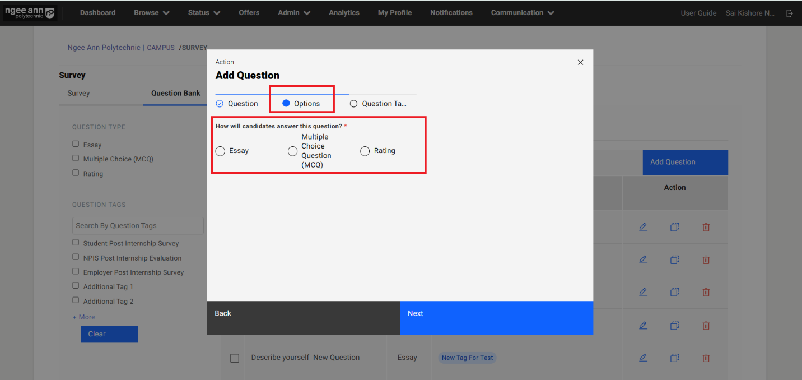Click edit pencil icon in first row
The image size is (802, 380).
[643, 227]
